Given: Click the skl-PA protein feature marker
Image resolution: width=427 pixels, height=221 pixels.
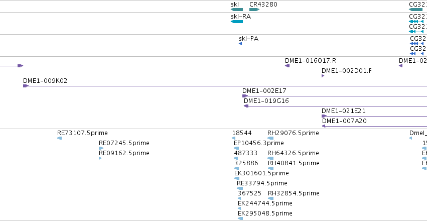Looking at the screenshot, I should 240,44.
